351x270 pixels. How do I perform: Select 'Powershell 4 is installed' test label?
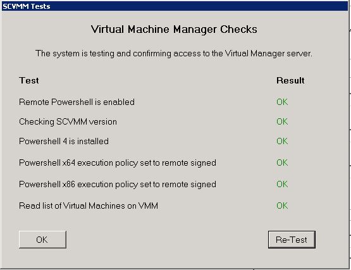click(64, 141)
